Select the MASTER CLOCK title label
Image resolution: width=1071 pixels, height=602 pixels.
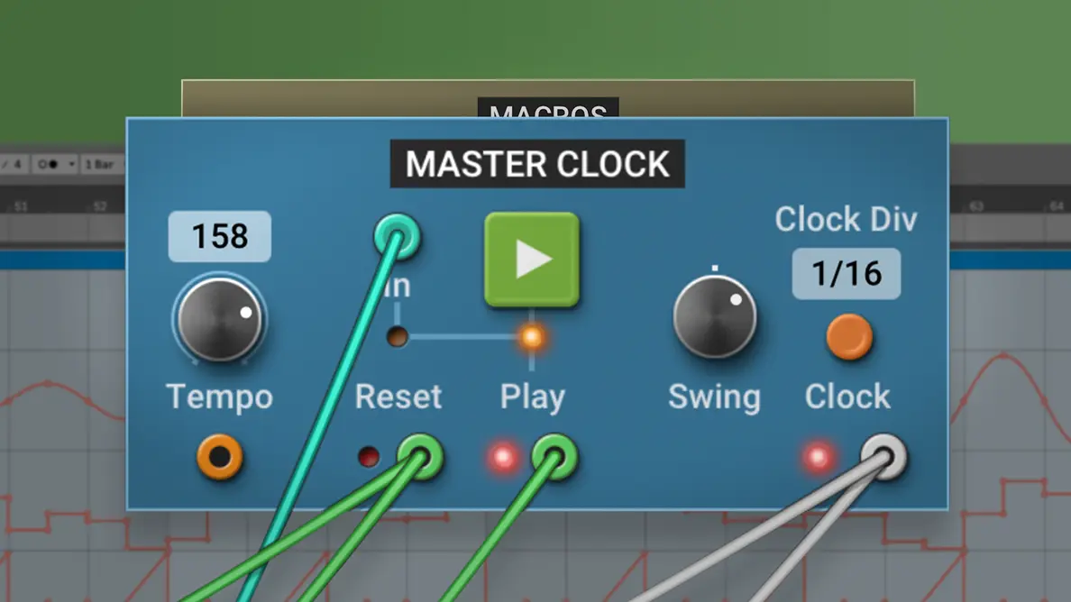pos(537,164)
